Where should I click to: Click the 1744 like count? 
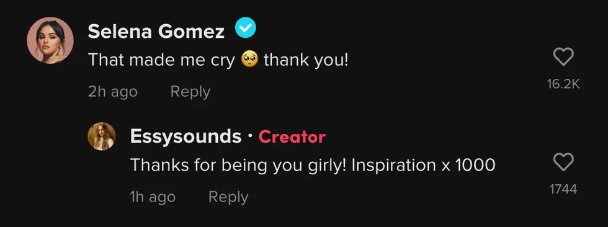(x=563, y=189)
